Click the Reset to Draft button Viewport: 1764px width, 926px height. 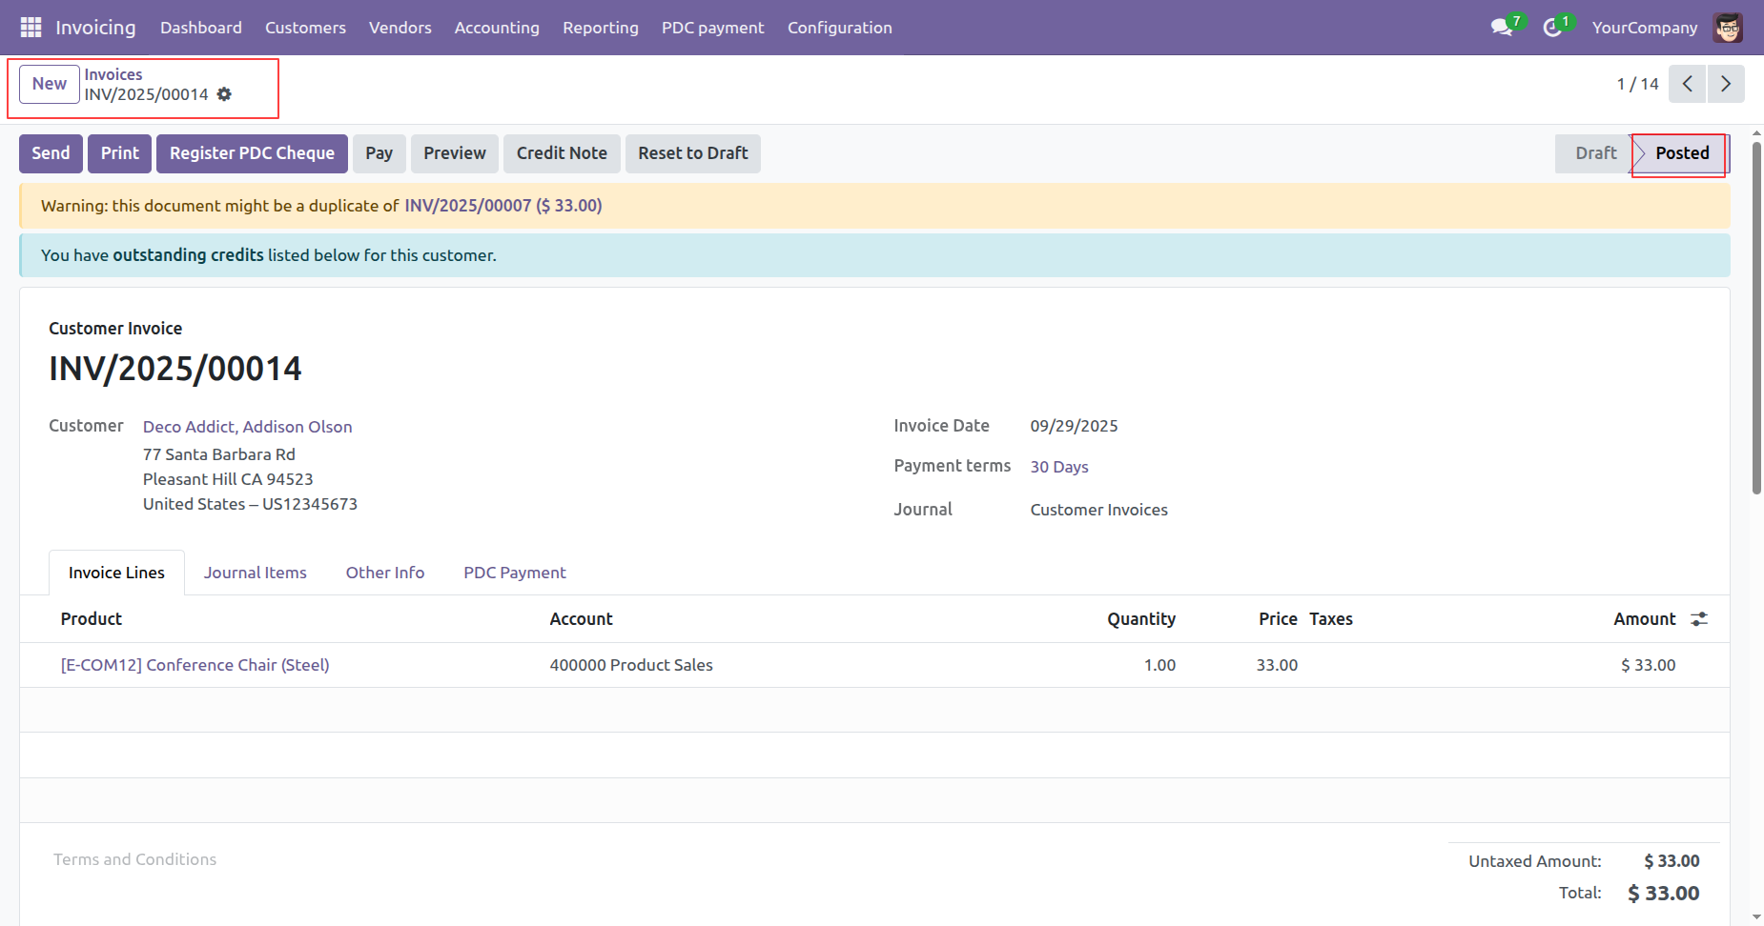click(x=692, y=153)
